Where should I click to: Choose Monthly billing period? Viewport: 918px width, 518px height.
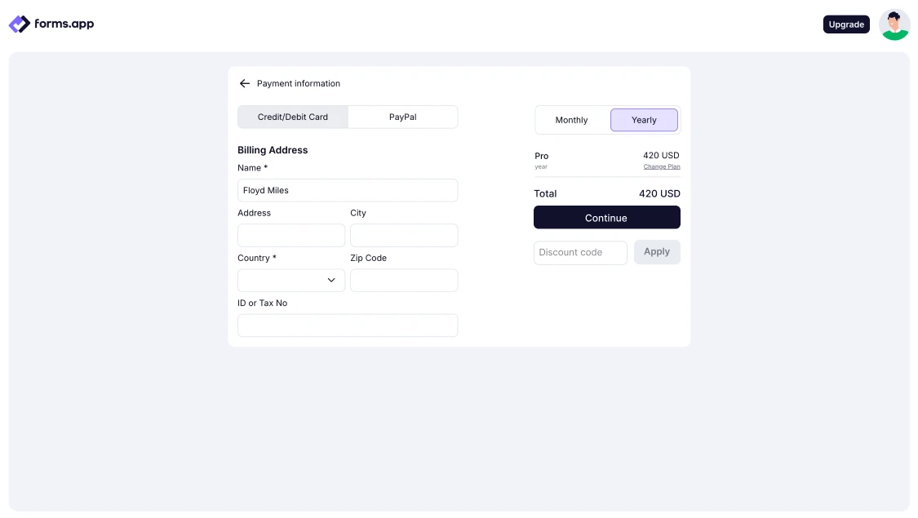coord(571,120)
